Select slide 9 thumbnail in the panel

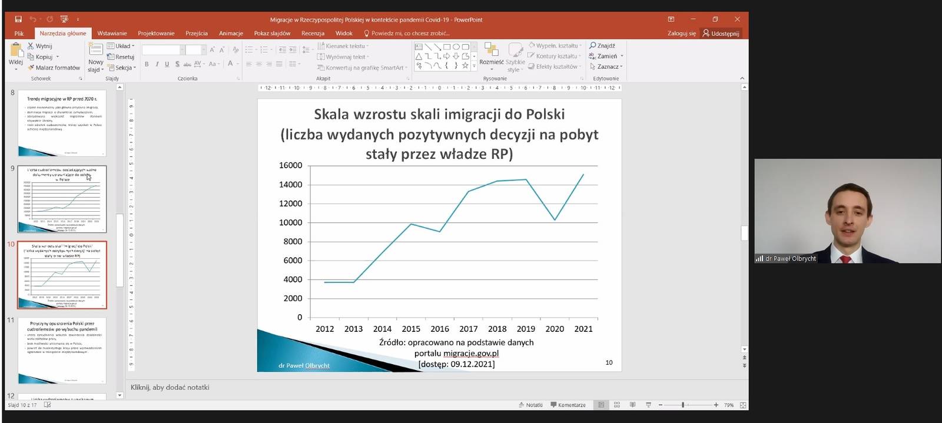click(x=62, y=199)
